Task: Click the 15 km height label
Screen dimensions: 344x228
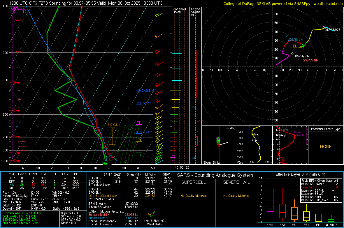Action: pyautogui.click(x=17, y=20)
